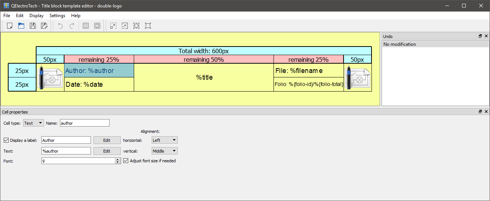The image size is (490, 201).
Task: Click the Reset zoom icon
Action: tap(148, 26)
